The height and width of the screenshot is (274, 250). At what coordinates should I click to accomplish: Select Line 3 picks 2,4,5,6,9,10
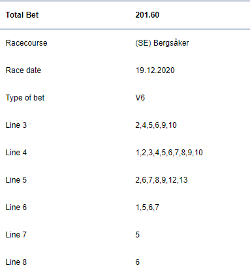tap(156, 125)
